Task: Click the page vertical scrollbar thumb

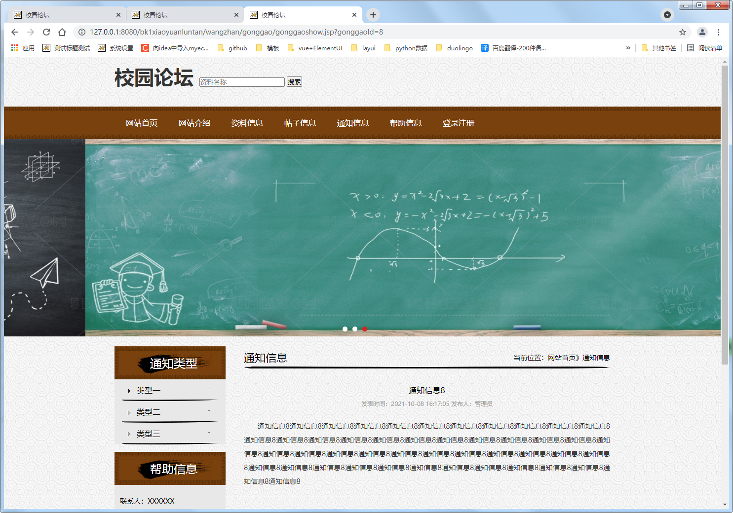Action: point(725,215)
